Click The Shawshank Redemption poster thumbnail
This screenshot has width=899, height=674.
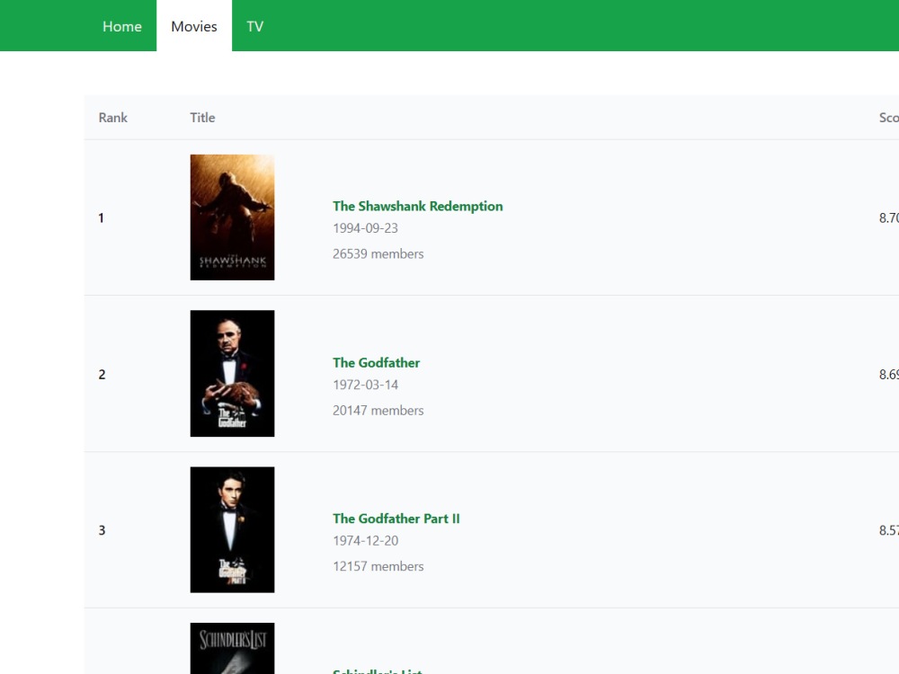coord(232,217)
